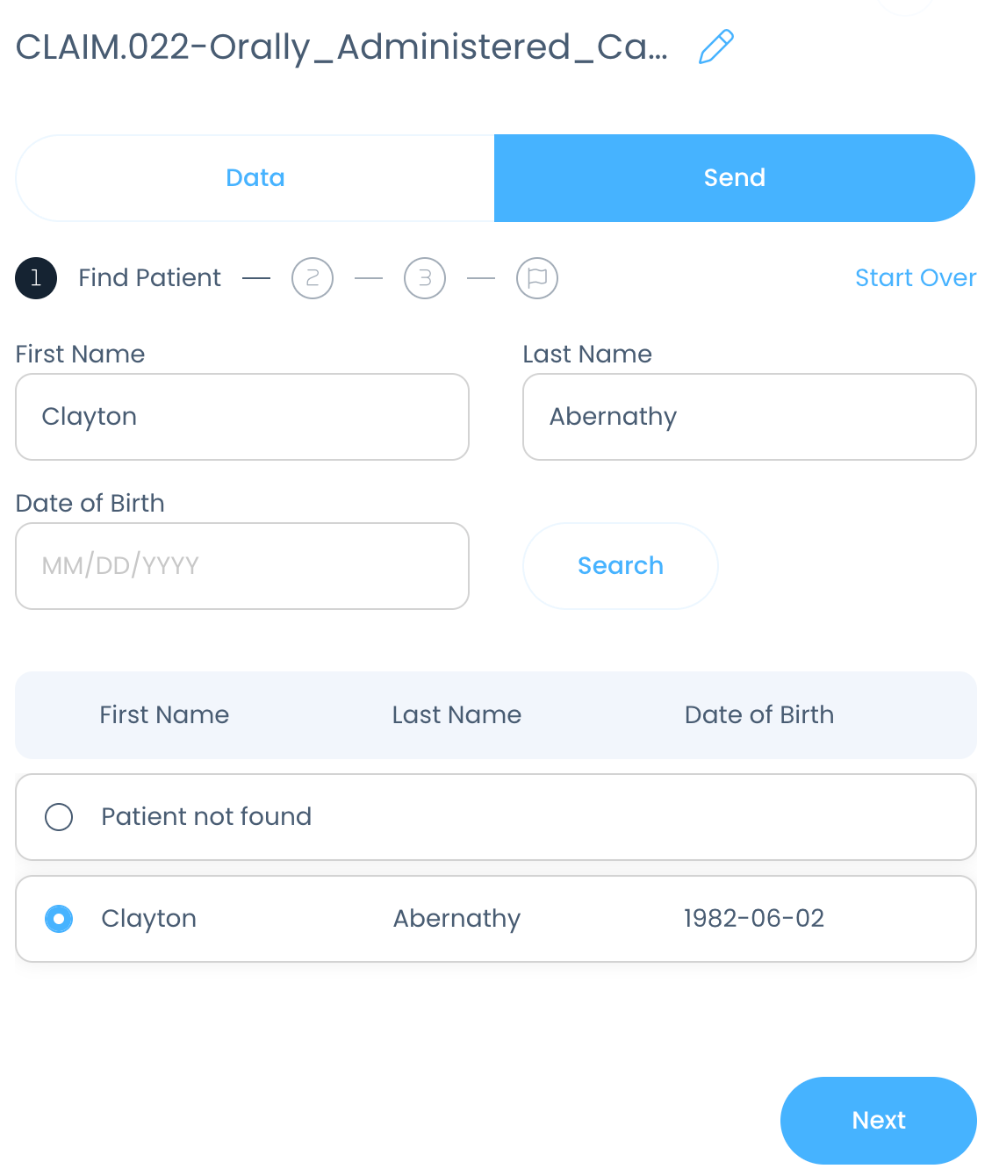Switch to the Data tab
This screenshot has height=1176, width=999.
coord(255,178)
